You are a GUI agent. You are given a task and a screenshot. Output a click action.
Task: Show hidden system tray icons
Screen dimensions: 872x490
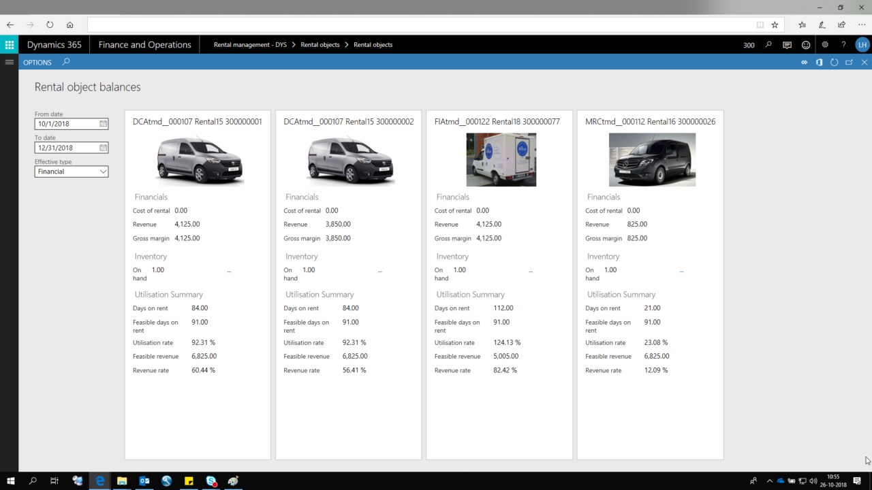pyautogui.click(x=770, y=481)
